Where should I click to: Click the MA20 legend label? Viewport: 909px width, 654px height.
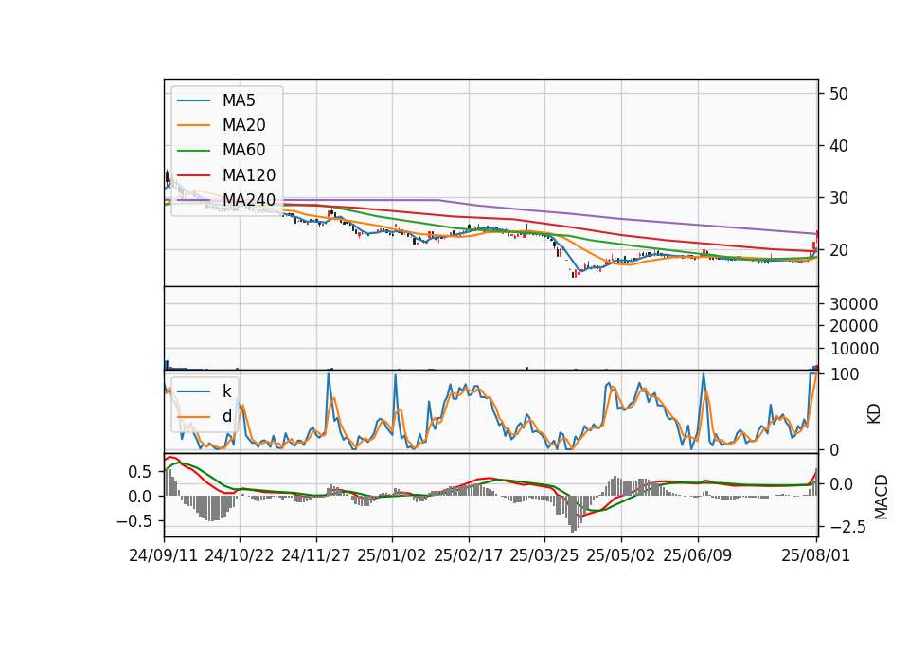coord(243,125)
